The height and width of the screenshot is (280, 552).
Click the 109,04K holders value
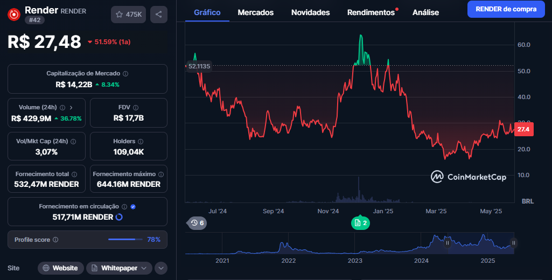[x=129, y=152]
